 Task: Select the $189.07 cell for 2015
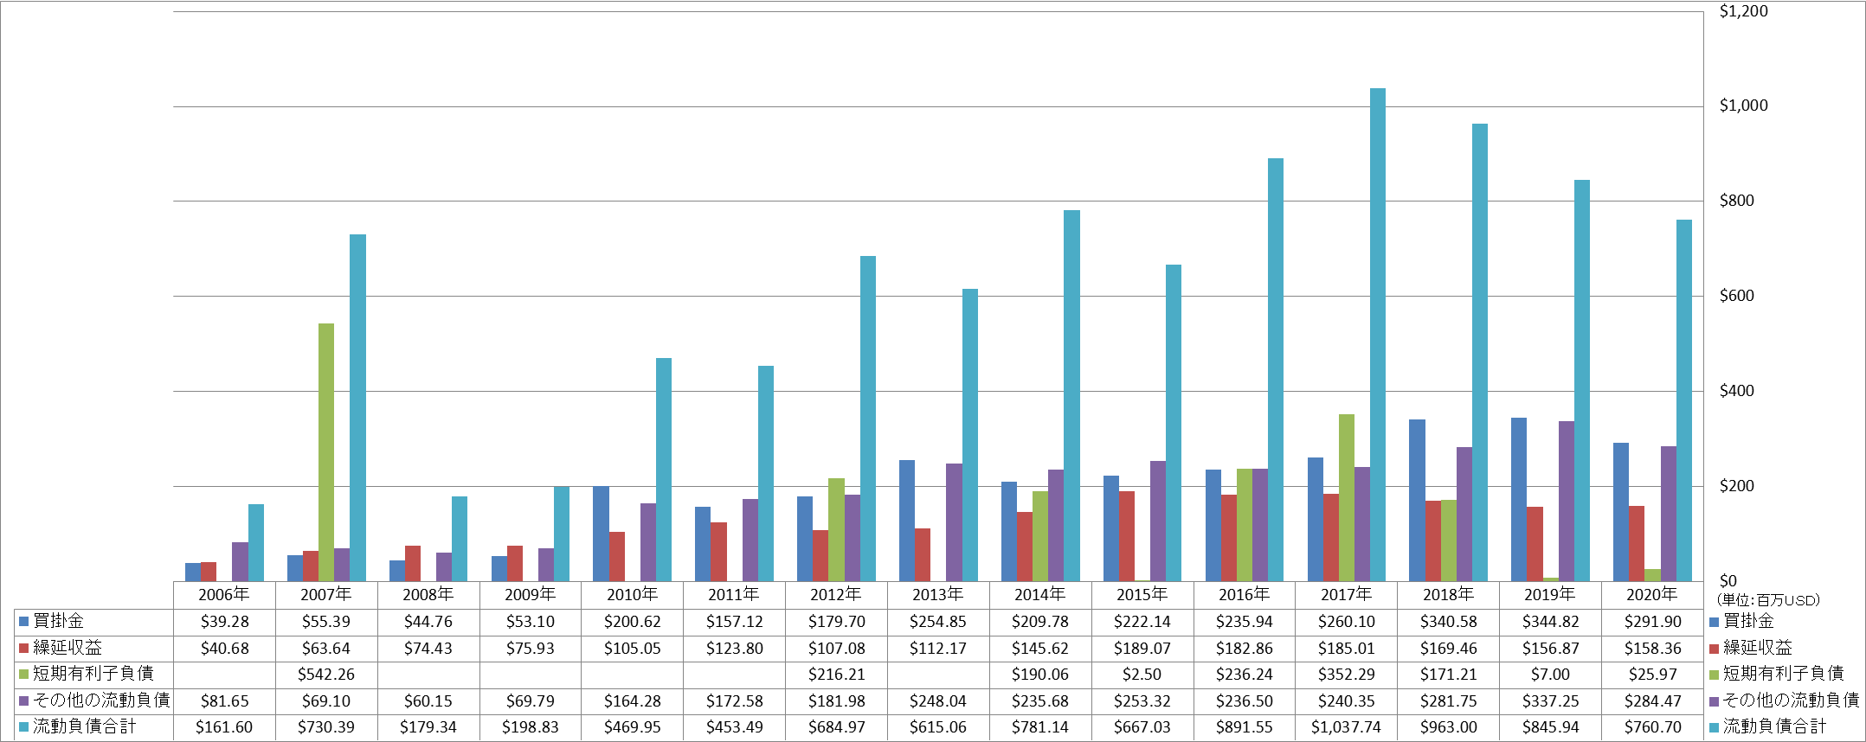pos(1142,648)
